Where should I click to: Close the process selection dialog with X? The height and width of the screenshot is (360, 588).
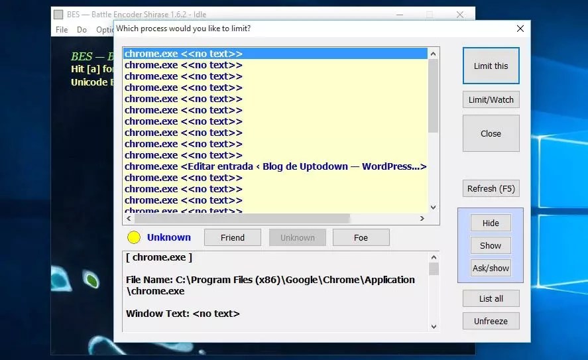pyautogui.click(x=520, y=29)
